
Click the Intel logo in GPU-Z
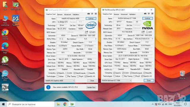(x=91, y=25)
